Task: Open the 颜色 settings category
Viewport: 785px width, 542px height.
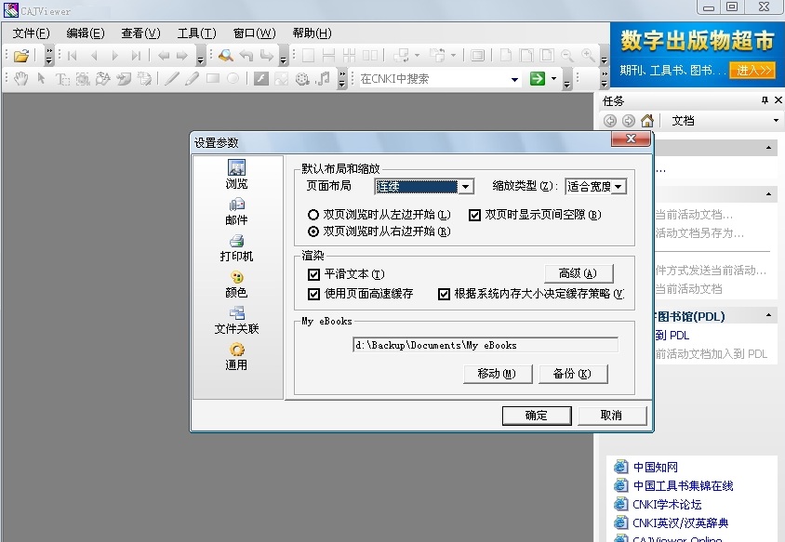Action: coord(236,278)
